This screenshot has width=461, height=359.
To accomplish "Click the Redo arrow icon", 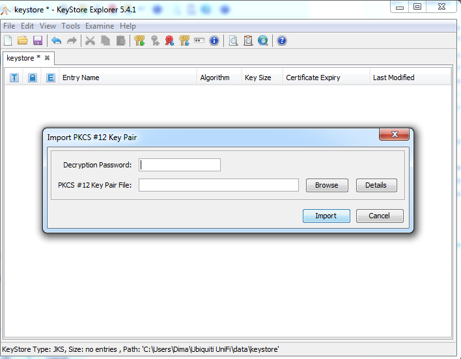I will point(72,40).
